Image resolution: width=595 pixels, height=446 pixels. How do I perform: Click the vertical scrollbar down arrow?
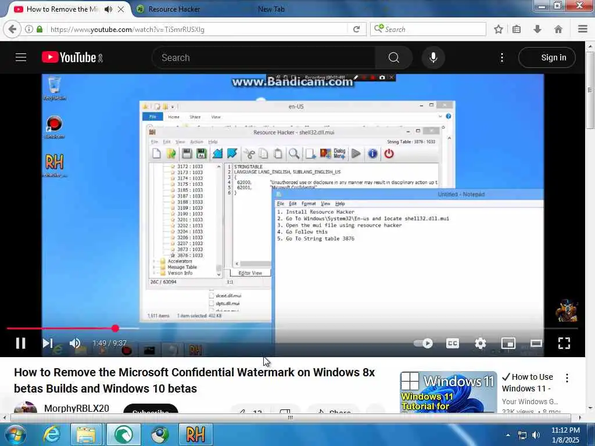tap(590, 408)
